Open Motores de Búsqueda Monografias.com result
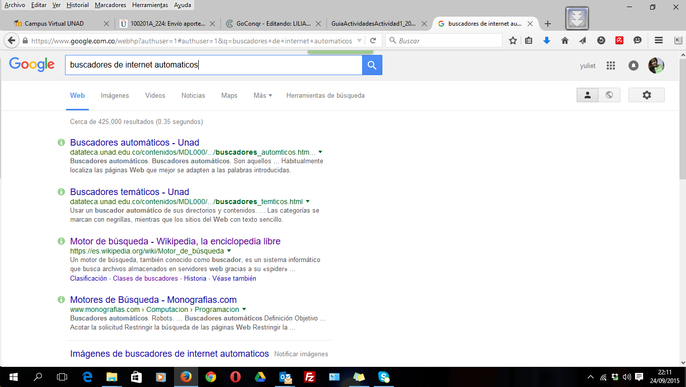This screenshot has height=387, width=686. [x=153, y=300]
